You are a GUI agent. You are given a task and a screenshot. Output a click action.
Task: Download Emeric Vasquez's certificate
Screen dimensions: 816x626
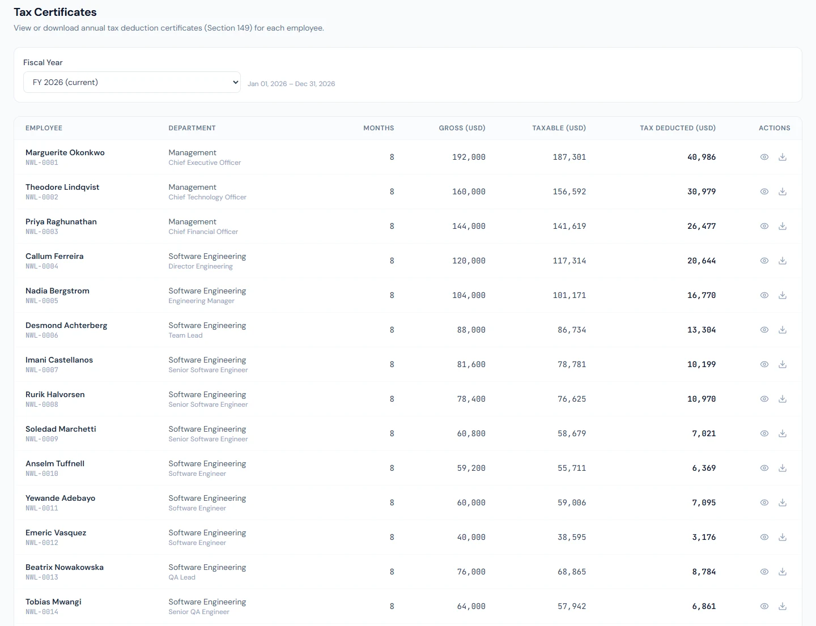coord(783,537)
